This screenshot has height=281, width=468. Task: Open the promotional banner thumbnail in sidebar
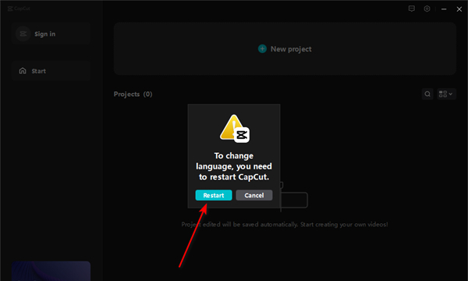pos(51,271)
